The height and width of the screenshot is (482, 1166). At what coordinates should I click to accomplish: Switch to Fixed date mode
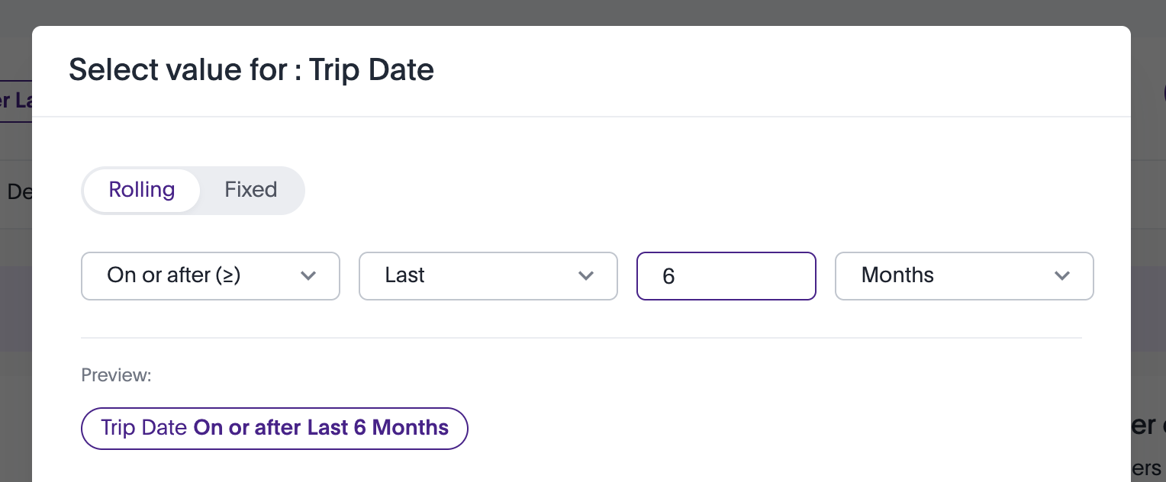tap(250, 190)
